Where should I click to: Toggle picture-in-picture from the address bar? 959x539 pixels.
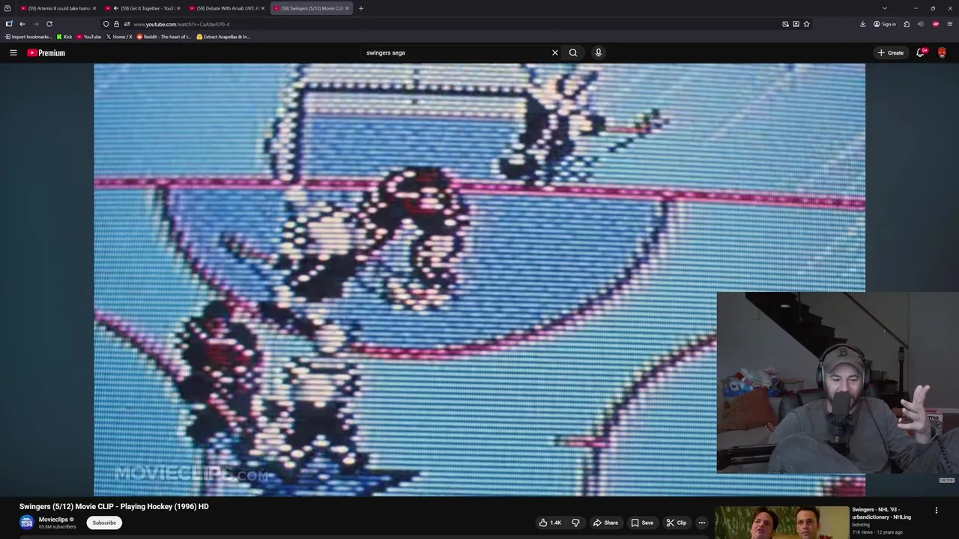(x=785, y=24)
